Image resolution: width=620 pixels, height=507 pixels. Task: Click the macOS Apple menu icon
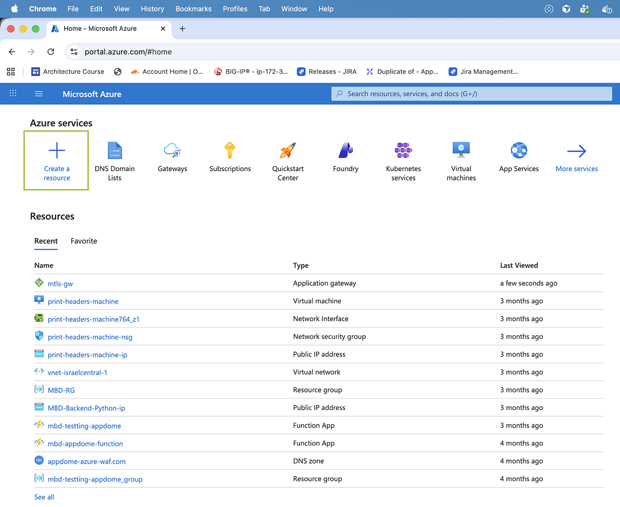tap(14, 9)
